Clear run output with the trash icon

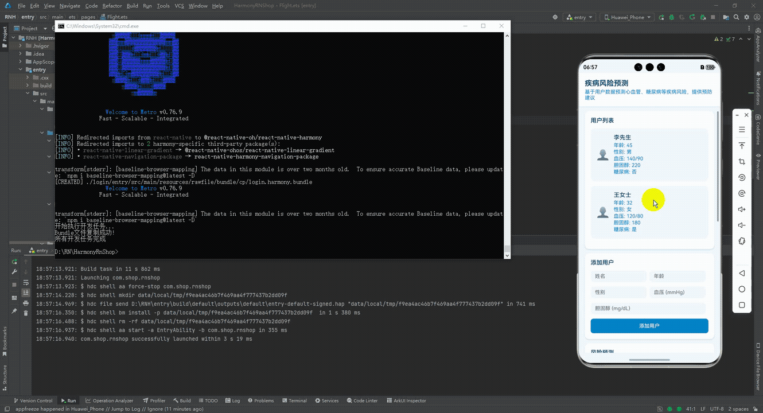click(x=26, y=313)
